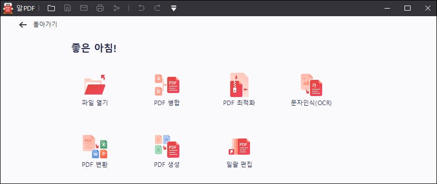Expand the quick access toolbar dropdown arrow

(174, 8)
